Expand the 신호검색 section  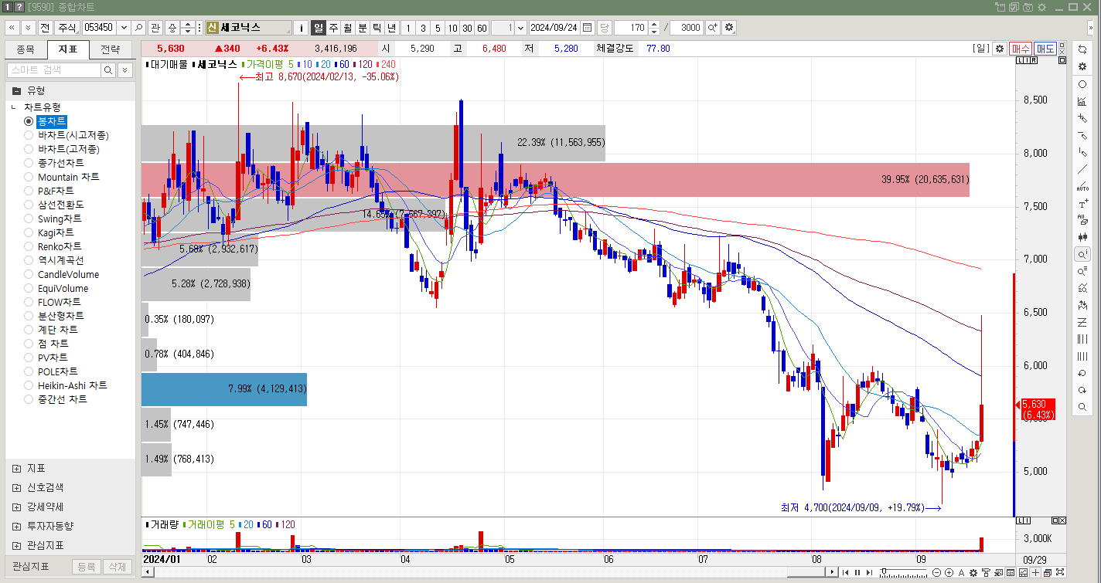pos(17,488)
